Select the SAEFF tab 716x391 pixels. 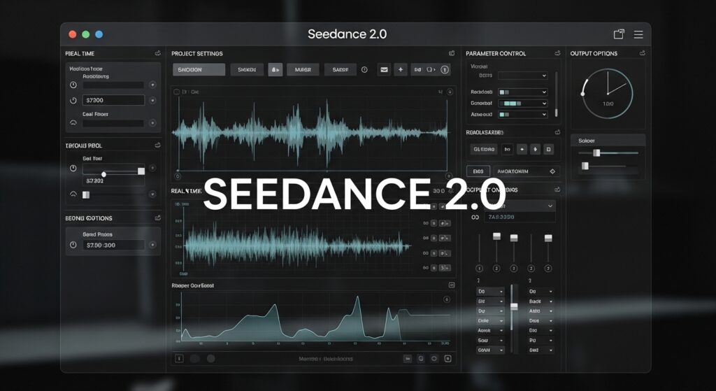tap(341, 70)
